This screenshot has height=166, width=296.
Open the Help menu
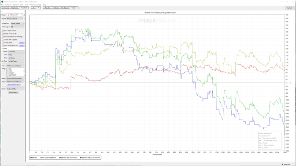44,5
